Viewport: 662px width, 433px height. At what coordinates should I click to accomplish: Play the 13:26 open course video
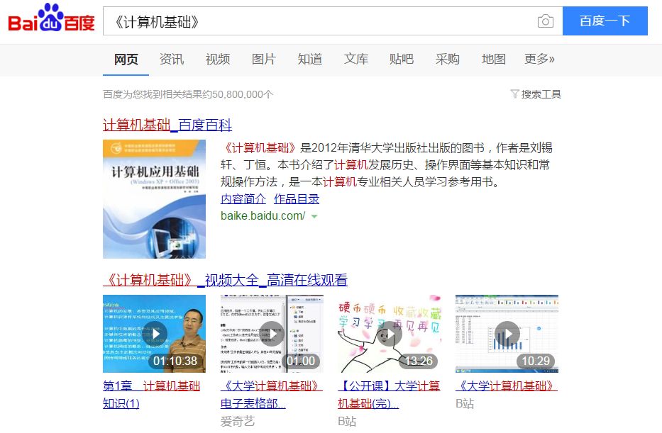390,334
